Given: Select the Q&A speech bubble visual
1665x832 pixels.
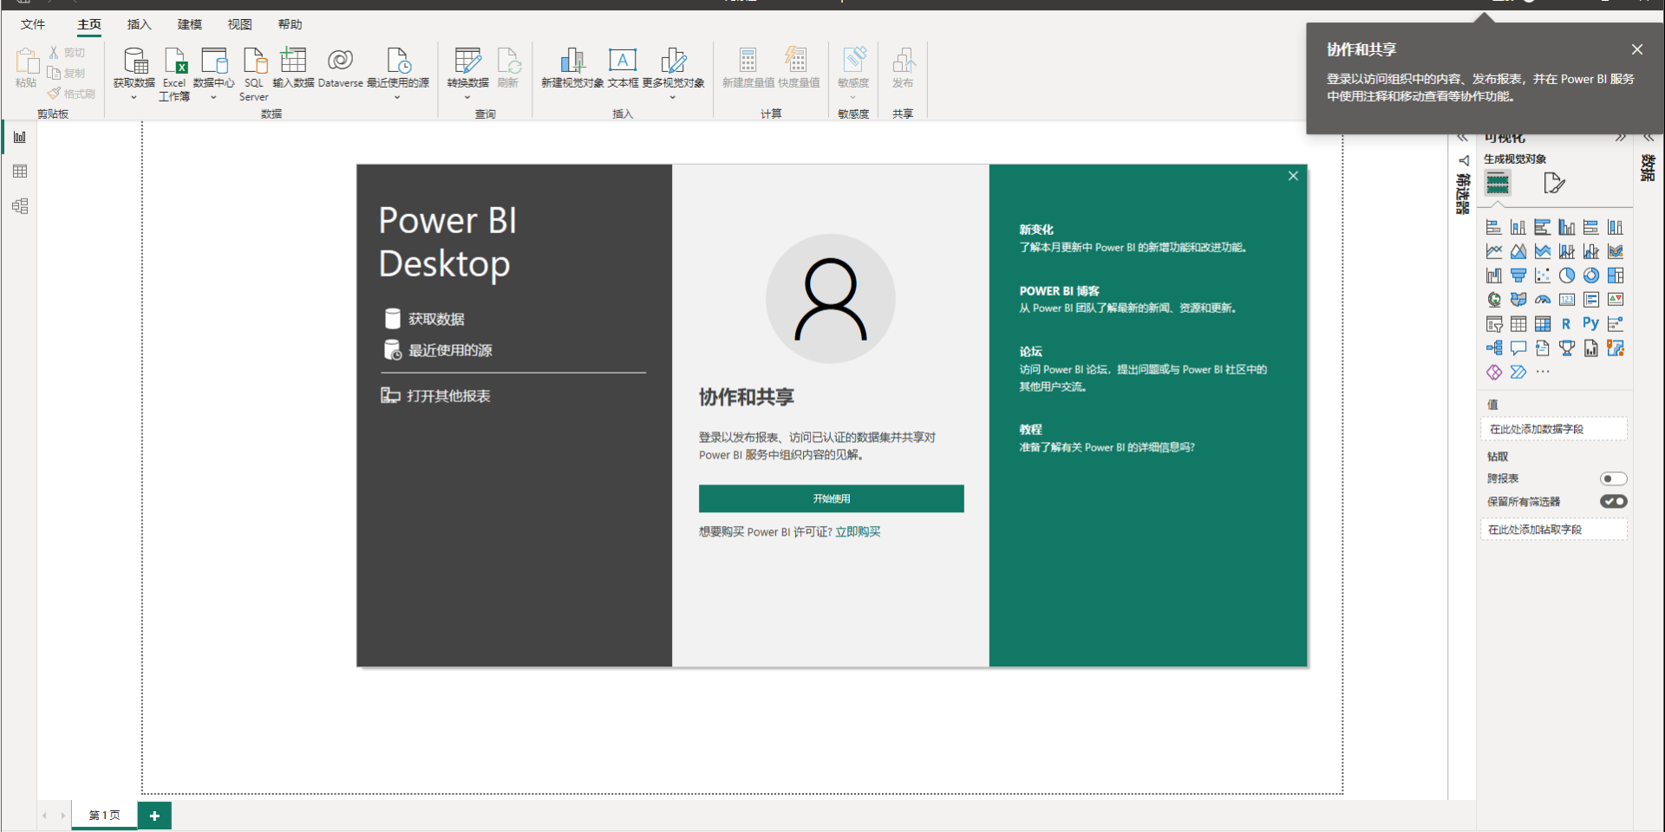Looking at the screenshot, I should point(1518,348).
